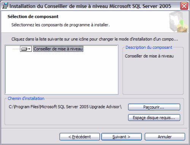Open the install mode dropdown arrow next to the drive icon
Viewport: 190px width, 145px height.
coord(29,49)
